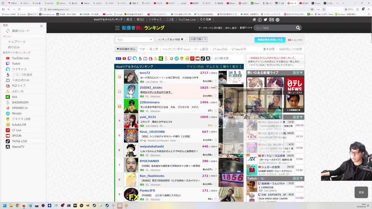The width and height of the screenshot is (372, 209).
Task: Toggle ぼかし表示 blur display
Action: [231, 28]
